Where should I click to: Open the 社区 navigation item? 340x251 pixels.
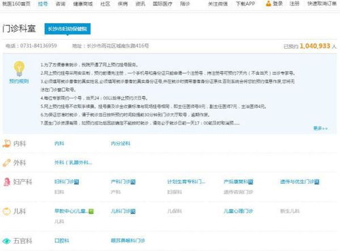click(105, 3)
